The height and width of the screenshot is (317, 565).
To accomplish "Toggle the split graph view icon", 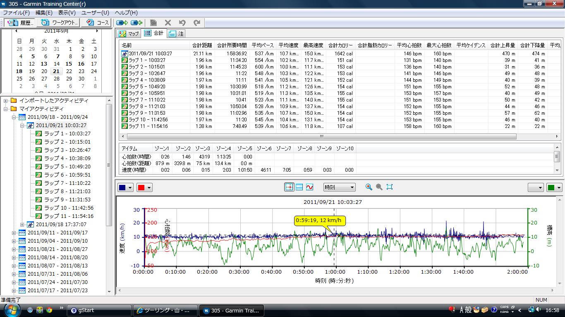I will pyautogui.click(x=299, y=187).
